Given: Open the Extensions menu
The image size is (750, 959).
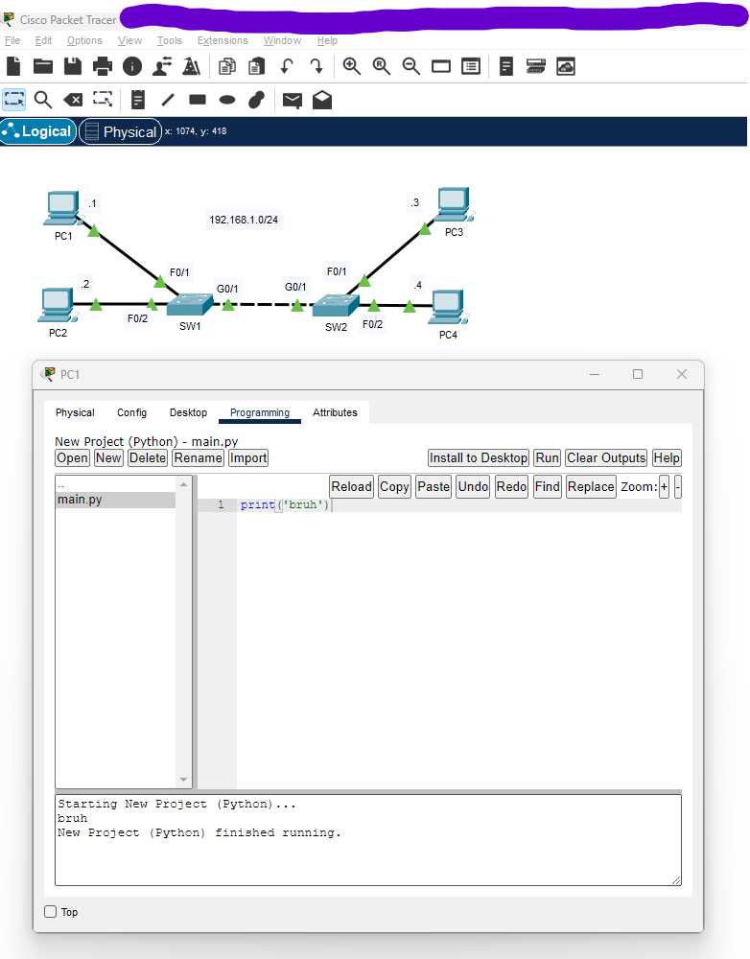Looking at the screenshot, I should (x=223, y=40).
